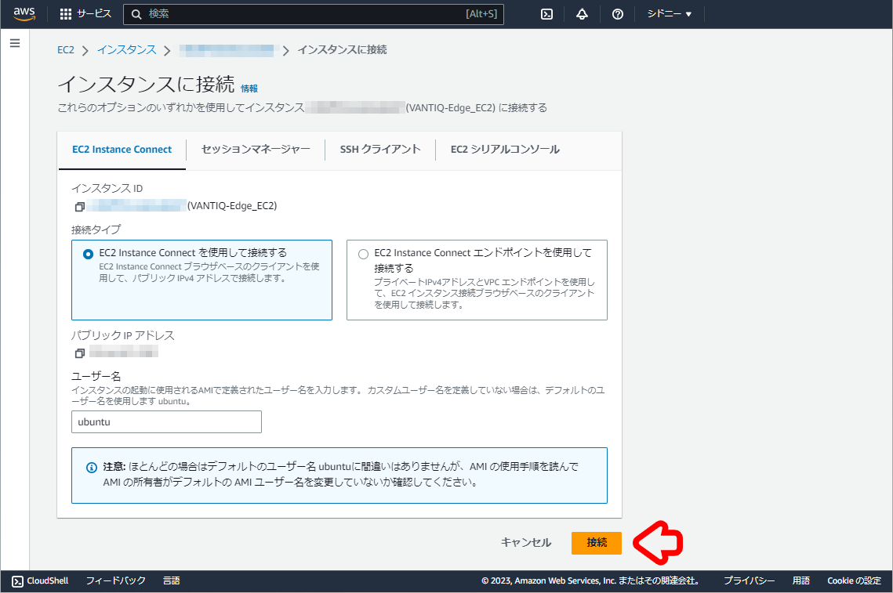Open the シドニー region dropdown
This screenshot has height=593, width=893.
(x=668, y=13)
